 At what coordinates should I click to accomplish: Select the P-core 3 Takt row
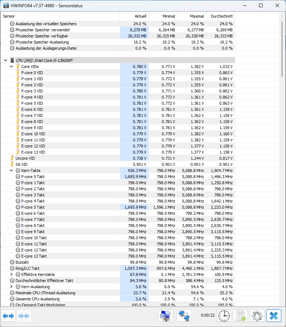coord(118,195)
